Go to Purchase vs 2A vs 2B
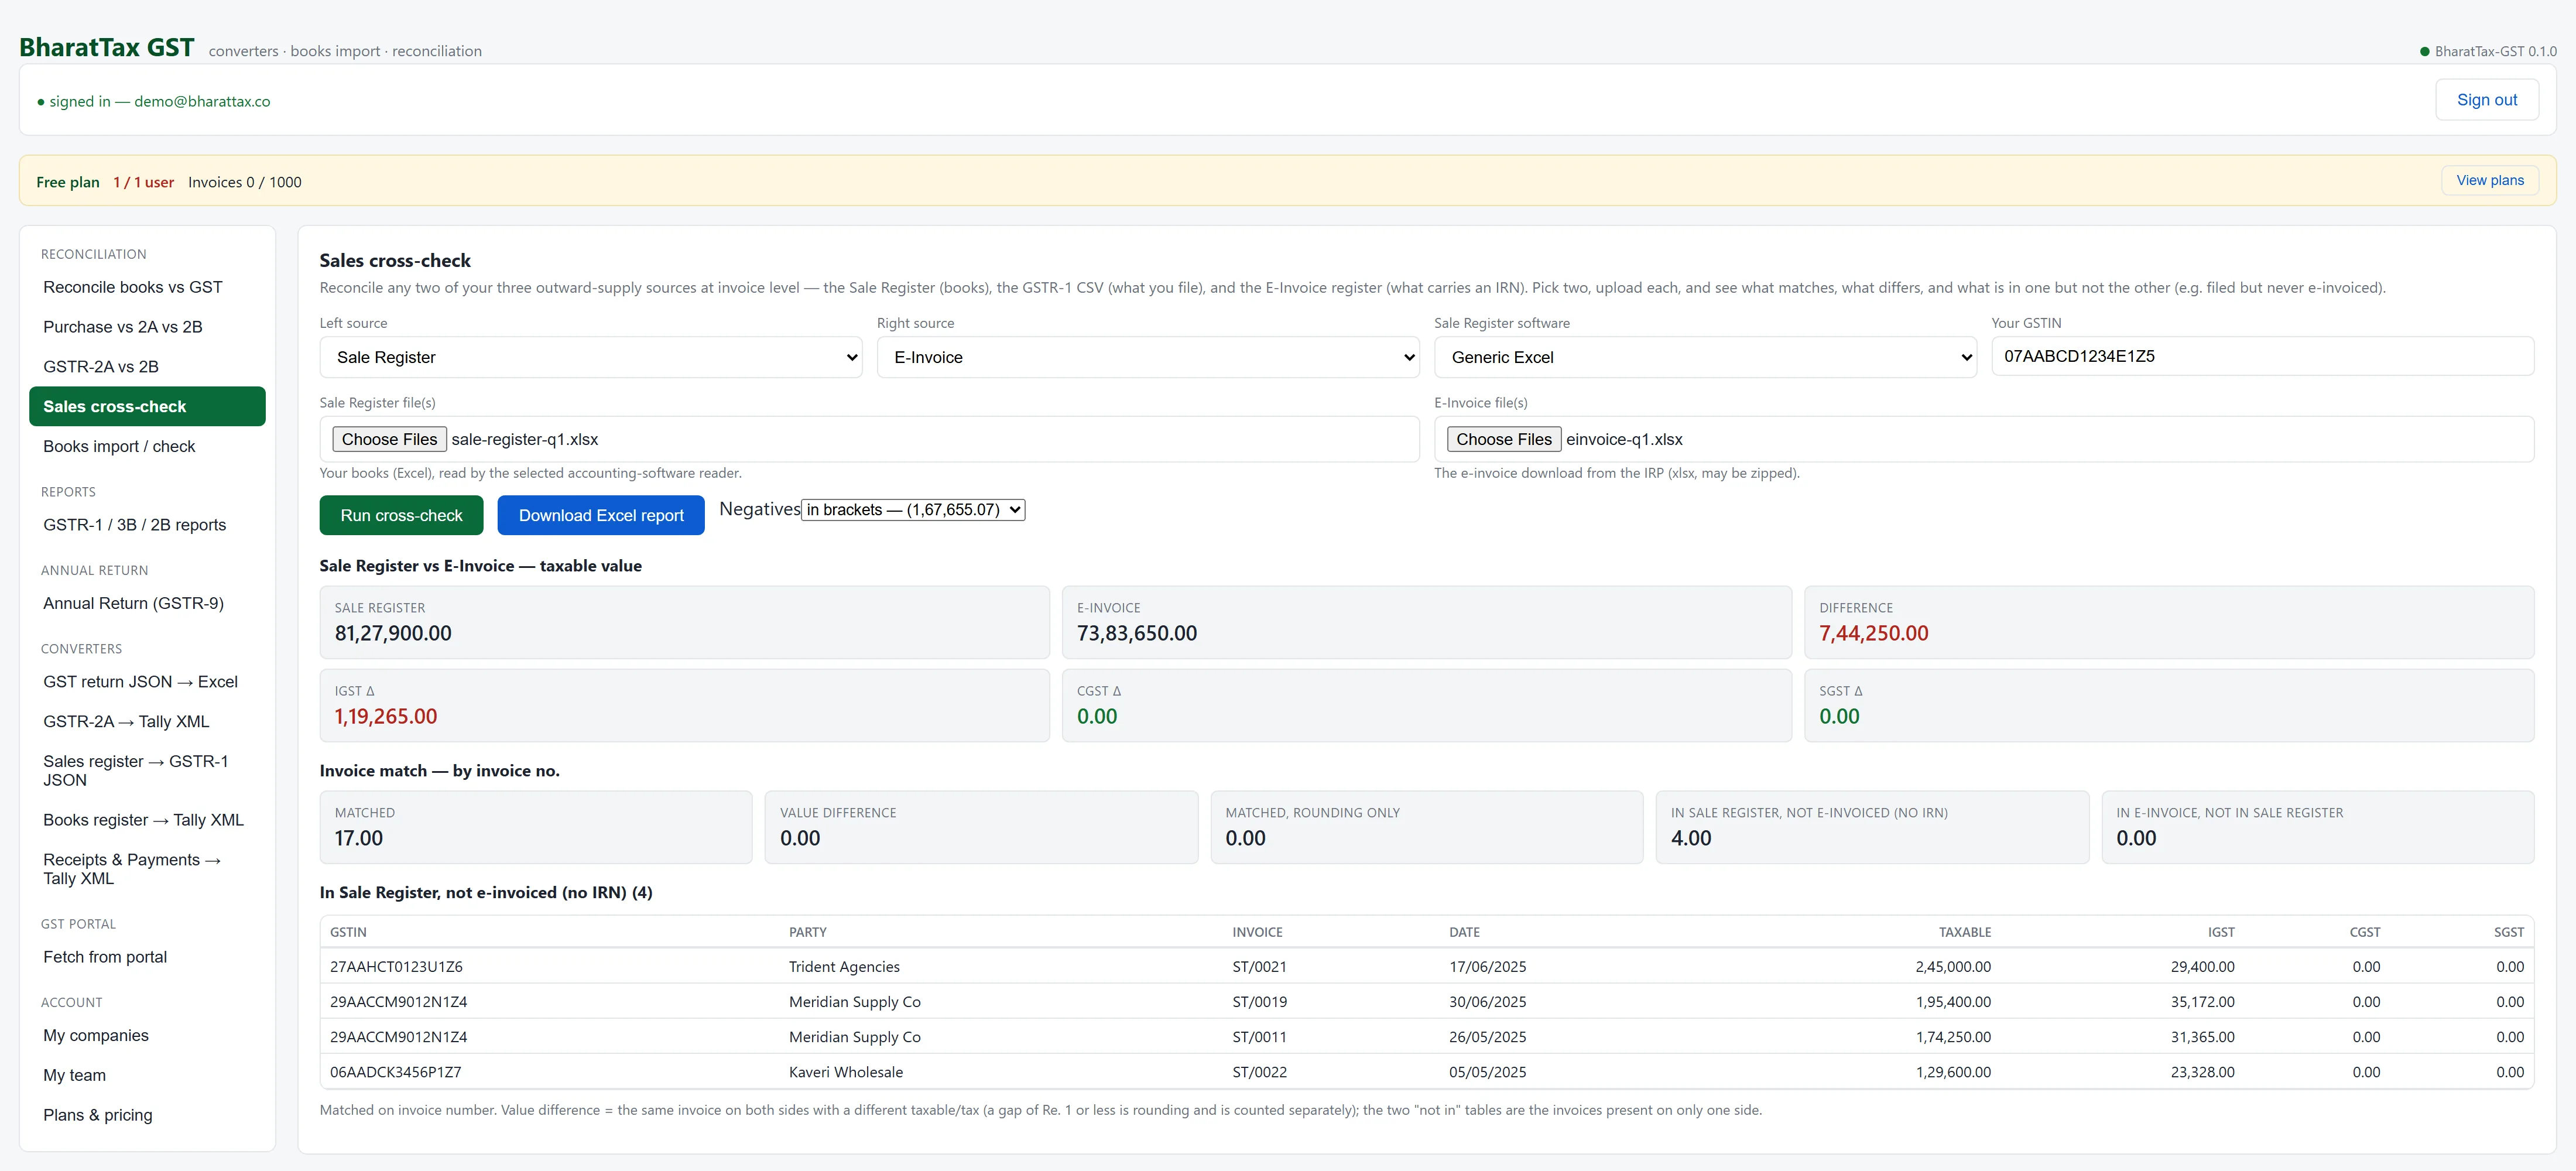This screenshot has height=1171, width=2576. pyautogui.click(x=147, y=327)
